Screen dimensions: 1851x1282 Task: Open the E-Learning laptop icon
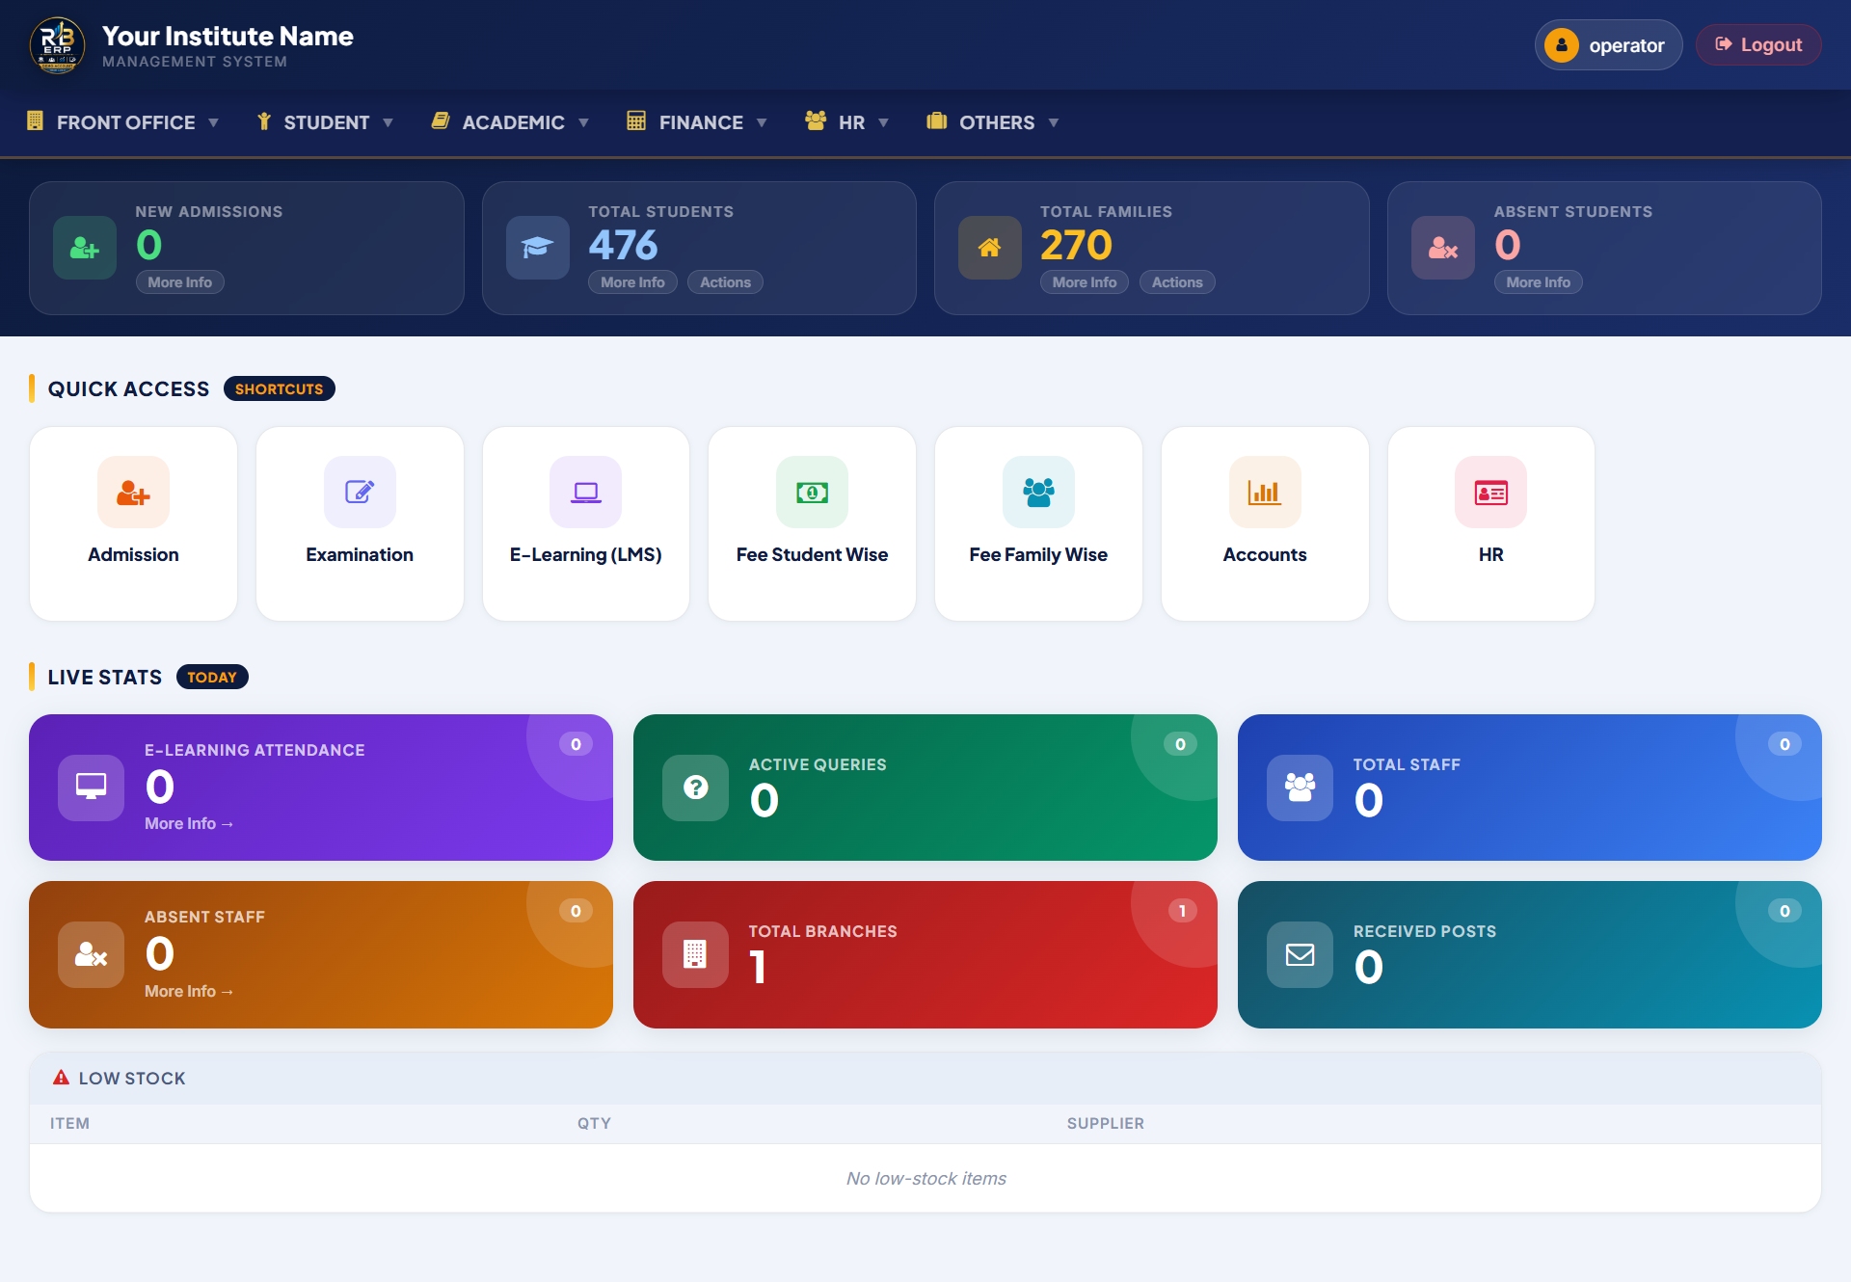(586, 493)
